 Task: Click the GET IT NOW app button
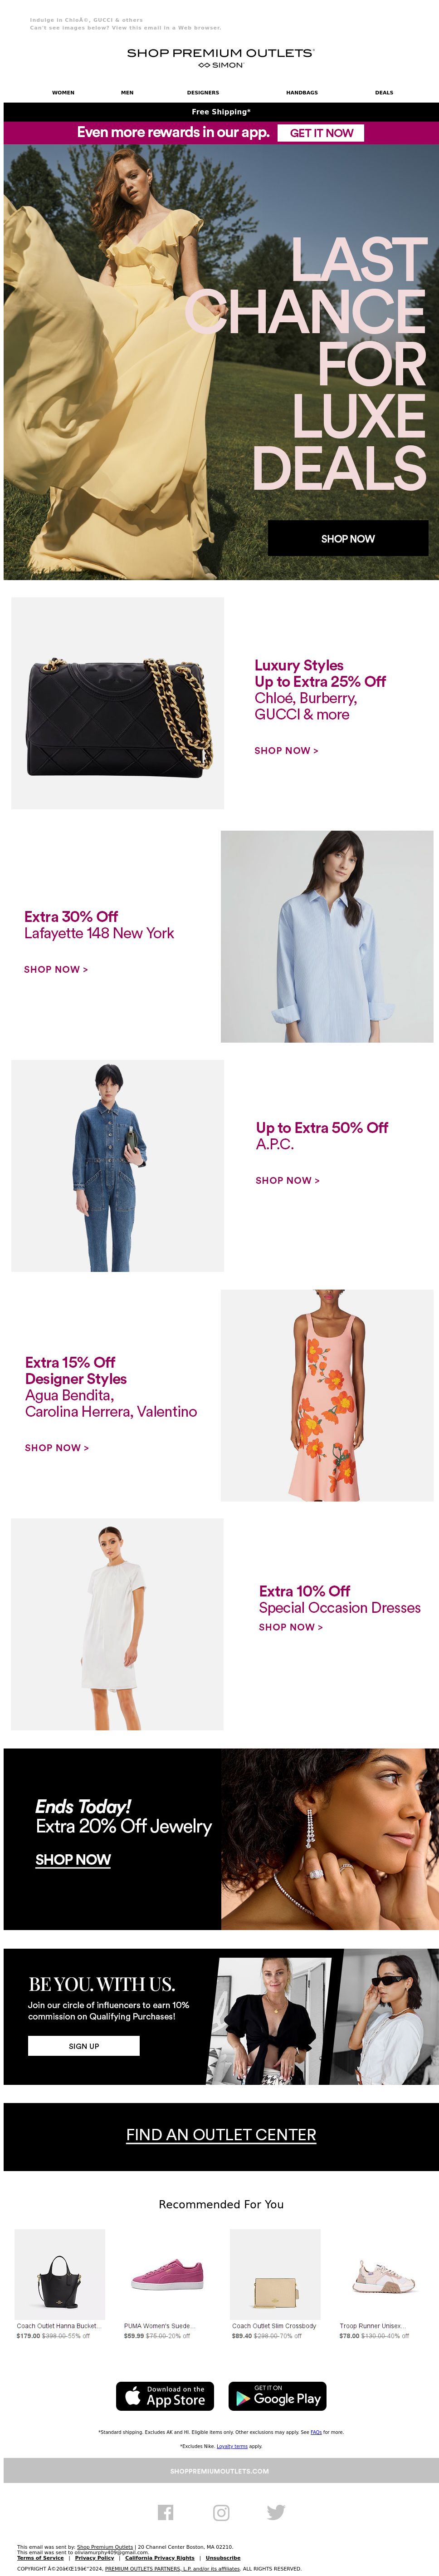(321, 133)
